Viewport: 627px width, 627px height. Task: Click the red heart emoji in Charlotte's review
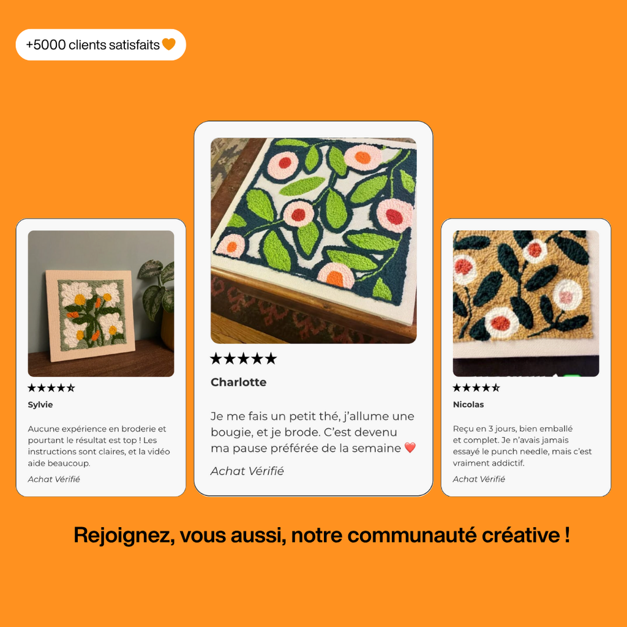(x=410, y=448)
